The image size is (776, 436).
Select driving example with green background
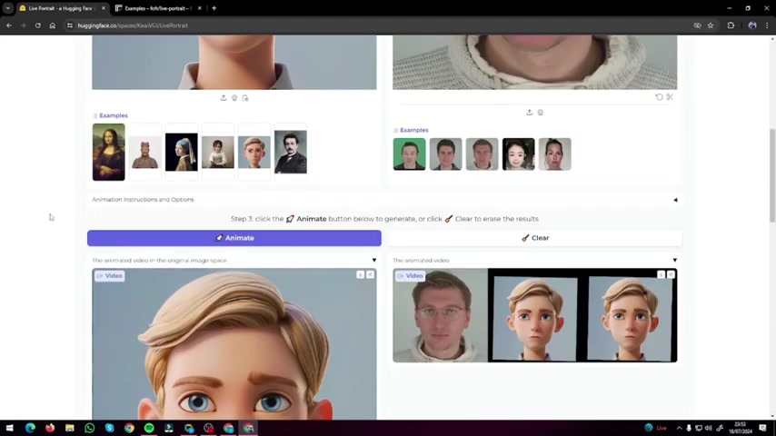point(409,154)
